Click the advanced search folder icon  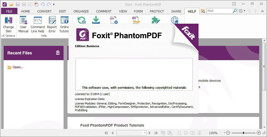pos(203,11)
